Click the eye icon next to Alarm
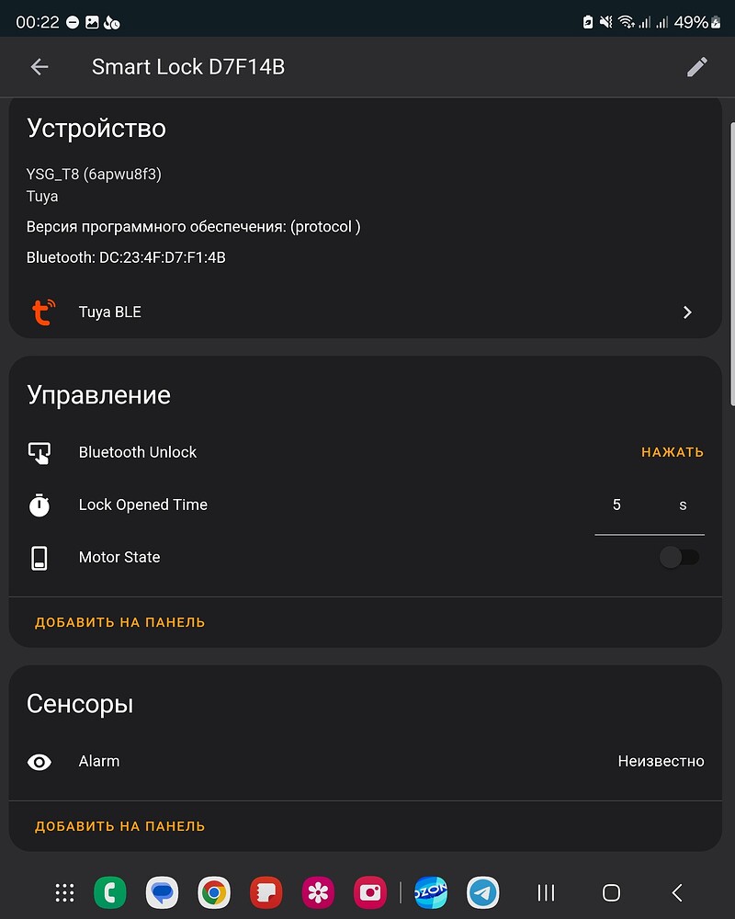 pyautogui.click(x=40, y=761)
